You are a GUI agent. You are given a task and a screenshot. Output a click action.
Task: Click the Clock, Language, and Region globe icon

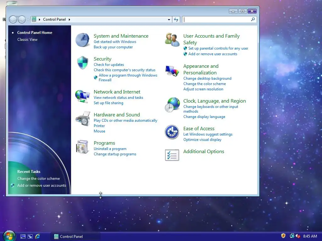[x=172, y=105]
